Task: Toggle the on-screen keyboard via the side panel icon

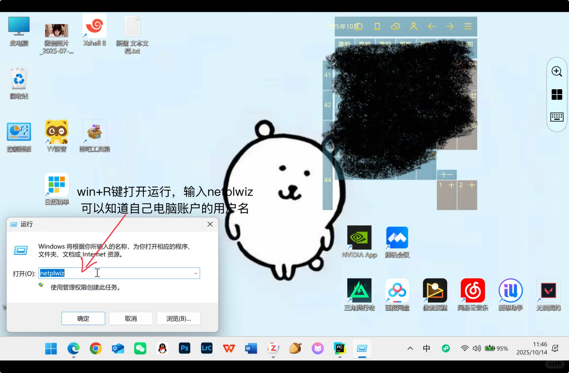Action: [x=557, y=117]
